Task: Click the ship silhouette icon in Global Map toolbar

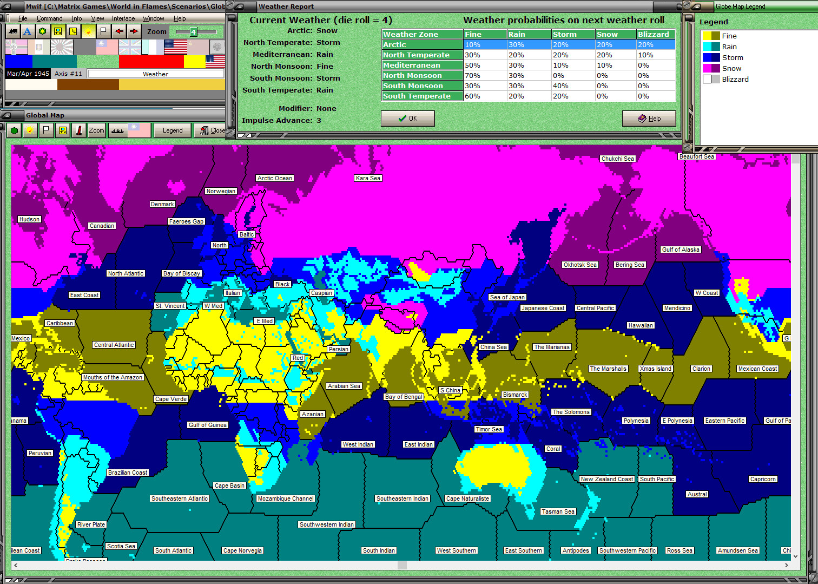Action: click(117, 130)
